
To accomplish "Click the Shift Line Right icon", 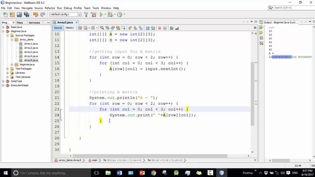I will [153, 28].
